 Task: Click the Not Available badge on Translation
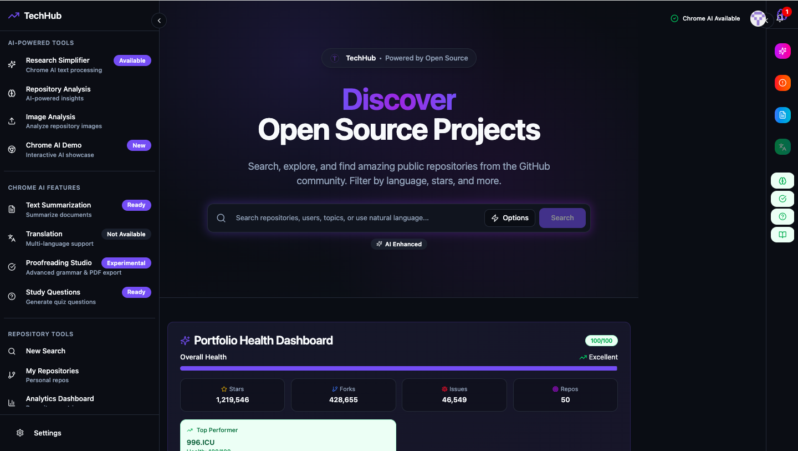pyautogui.click(x=126, y=234)
